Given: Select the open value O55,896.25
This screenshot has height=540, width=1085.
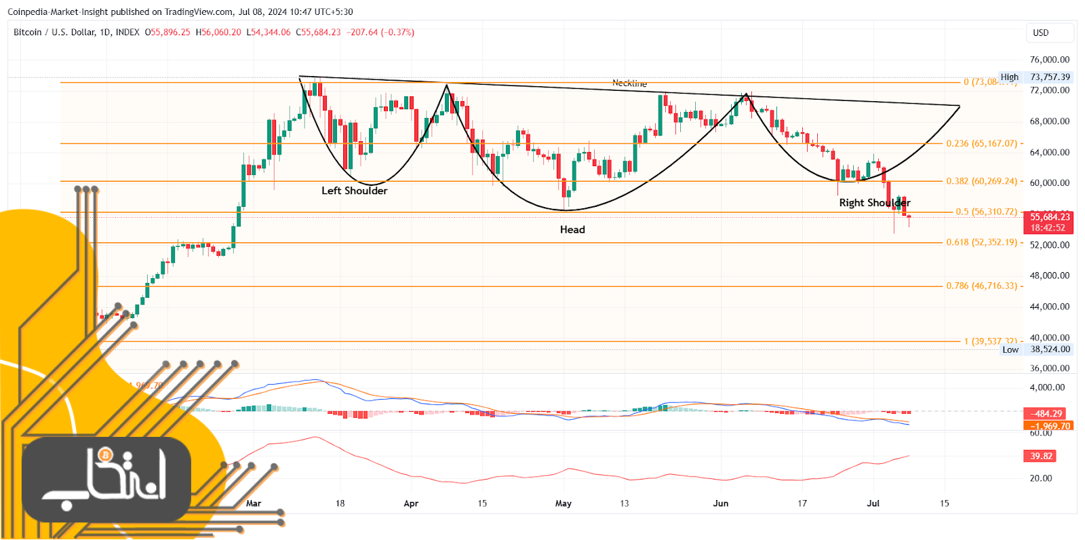Looking at the screenshot, I should pos(167,33).
